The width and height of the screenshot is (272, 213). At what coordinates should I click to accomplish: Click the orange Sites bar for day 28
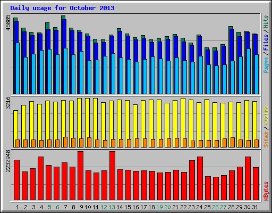pyautogui.click(x=233, y=142)
